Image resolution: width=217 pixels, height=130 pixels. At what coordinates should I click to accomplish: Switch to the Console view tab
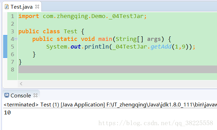[21, 95]
